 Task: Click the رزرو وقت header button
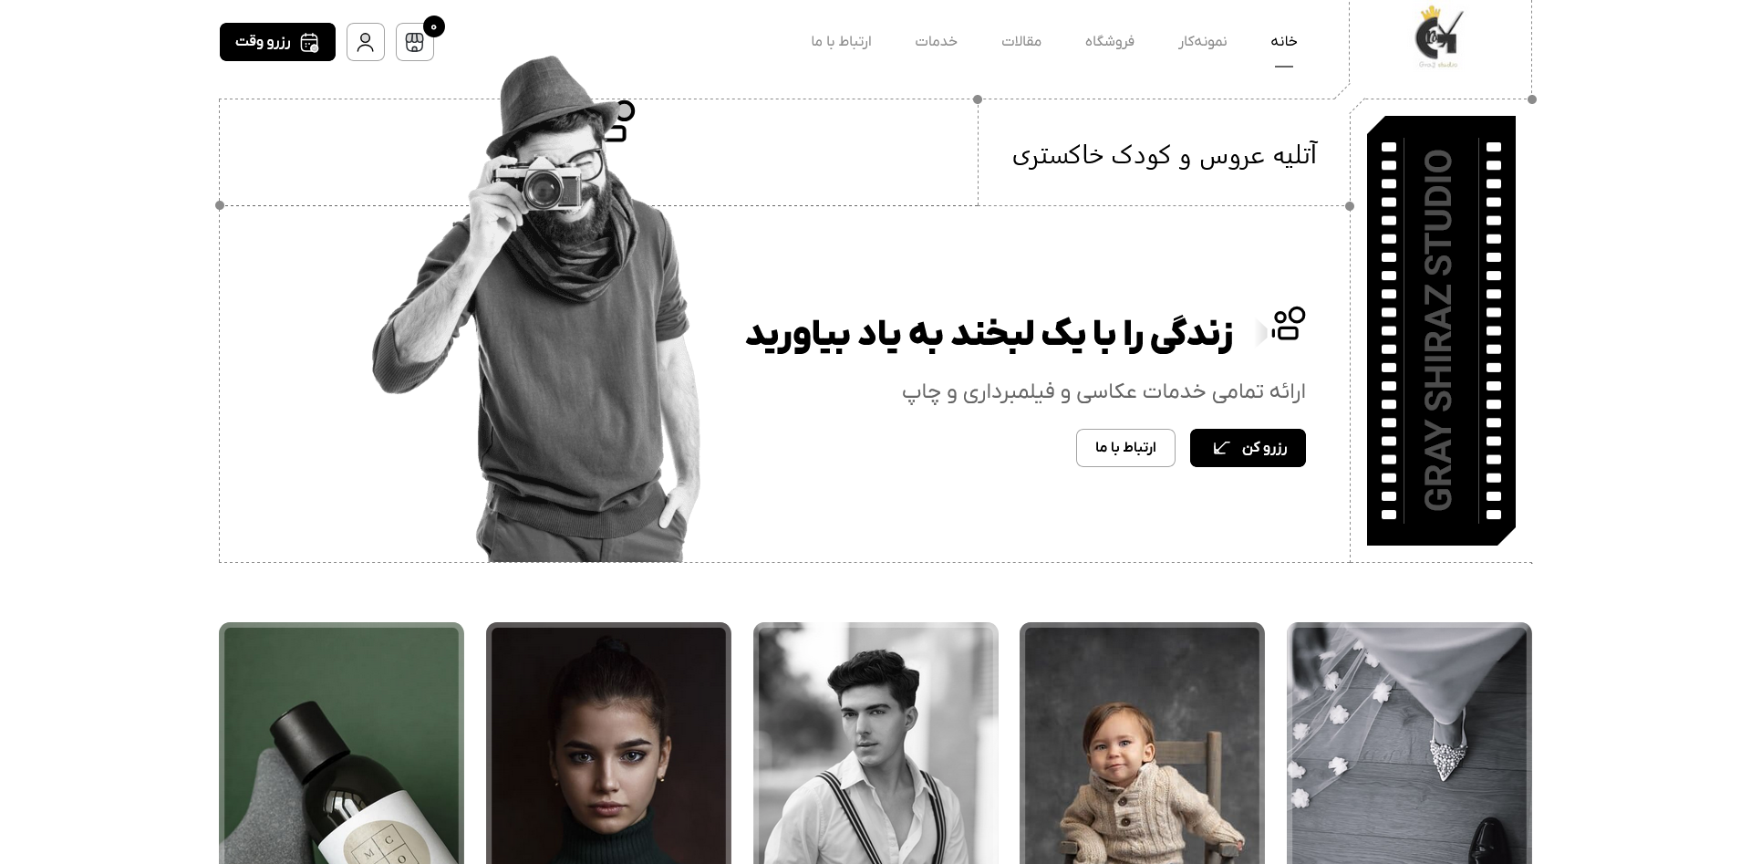(277, 42)
